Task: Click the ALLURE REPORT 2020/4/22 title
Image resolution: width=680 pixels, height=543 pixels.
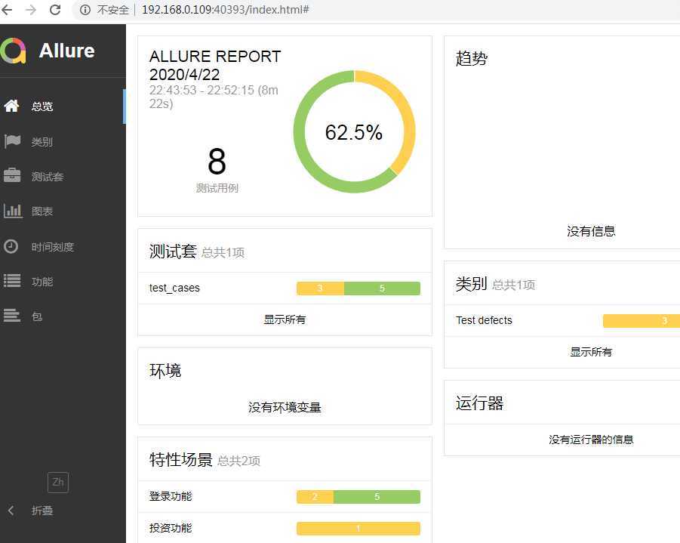Action: click(x=215, y=66)
